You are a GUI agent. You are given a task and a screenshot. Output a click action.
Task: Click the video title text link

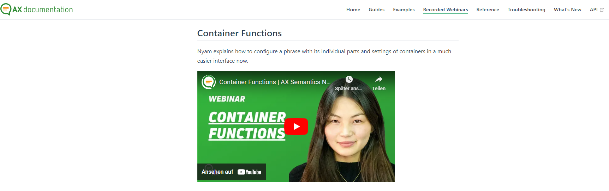click(275, 82)
